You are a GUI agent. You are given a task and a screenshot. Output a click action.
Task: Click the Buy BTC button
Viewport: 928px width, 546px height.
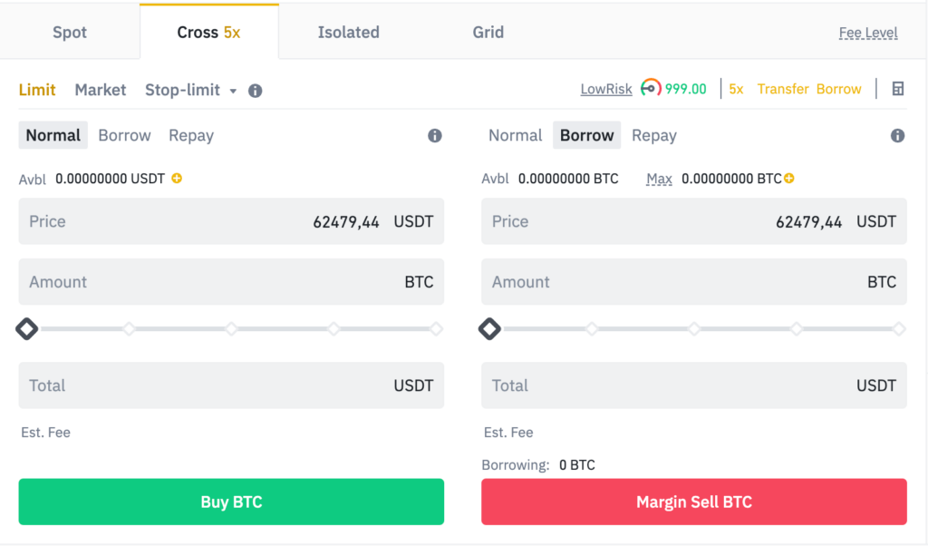231,502
